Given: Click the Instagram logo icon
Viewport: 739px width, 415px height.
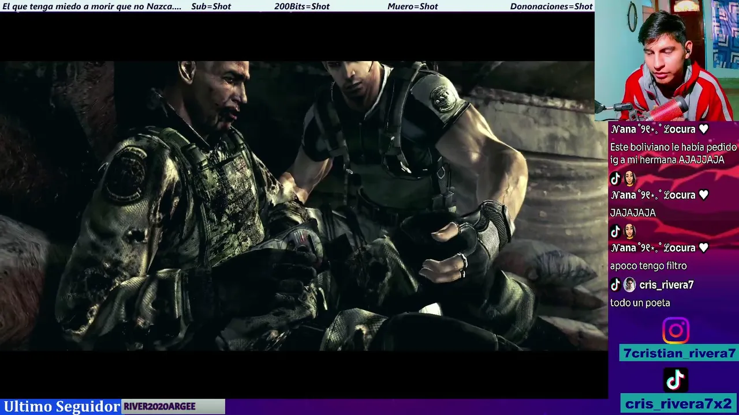Looking at the screenshot, I should (x=675, y=331).
